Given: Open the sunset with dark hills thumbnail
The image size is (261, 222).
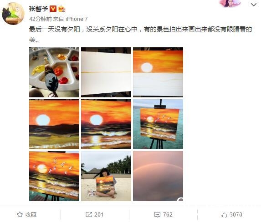Looking at the screenshot, I should [54, 124].
